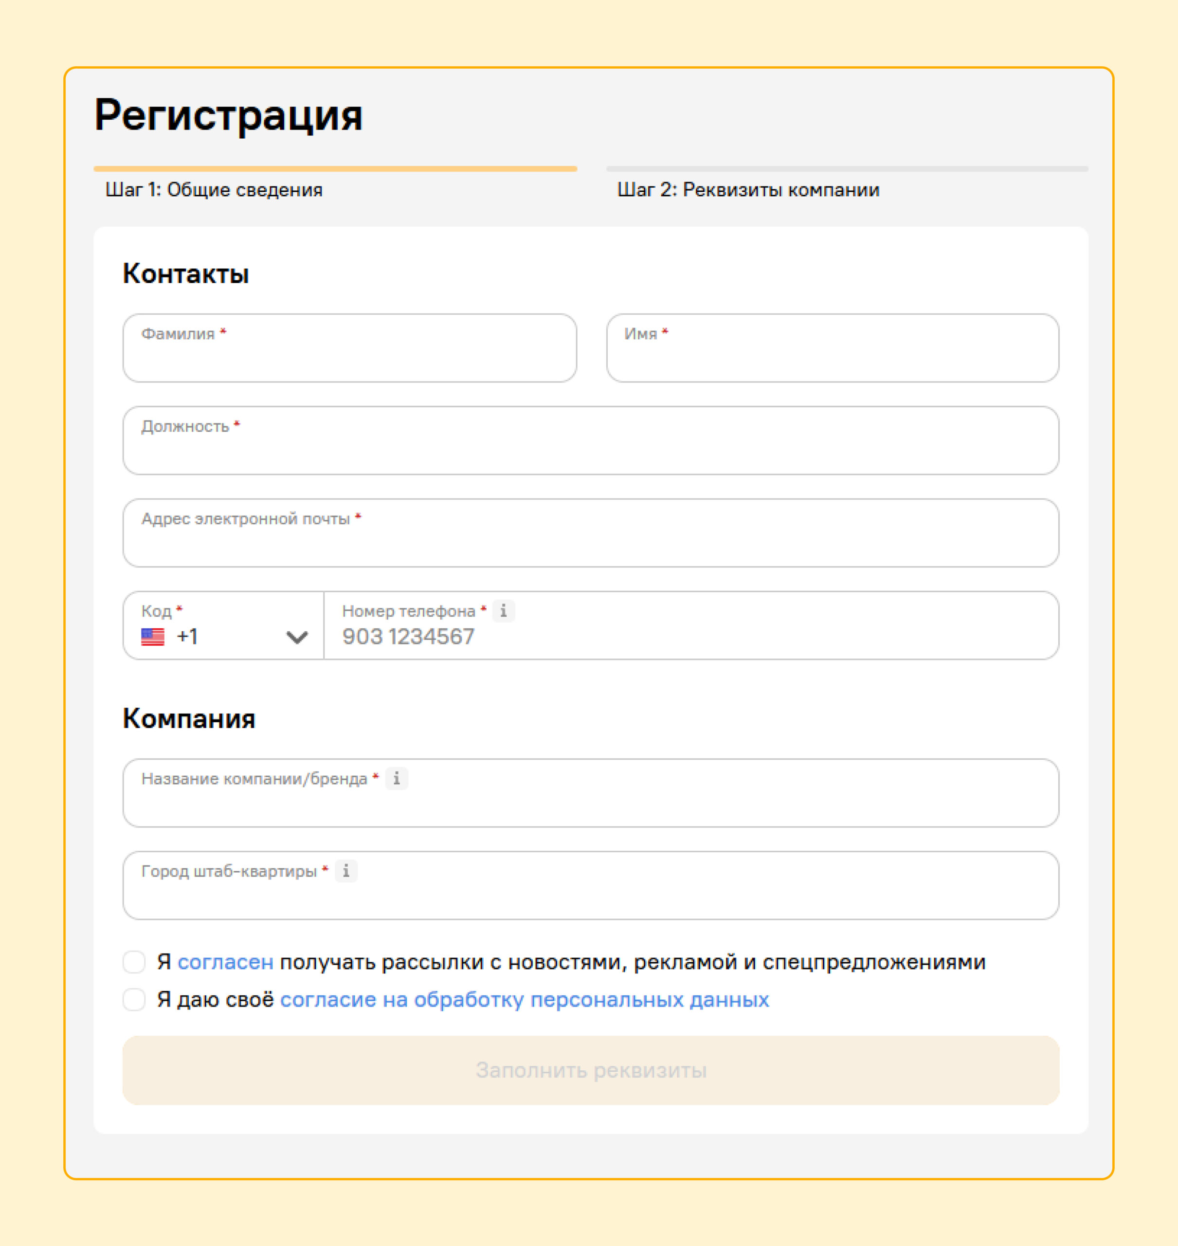Image resolution: width=1178 pixels, height=1246 pixels.
Task: Open the personal data processing consent link
Action: 525,999
